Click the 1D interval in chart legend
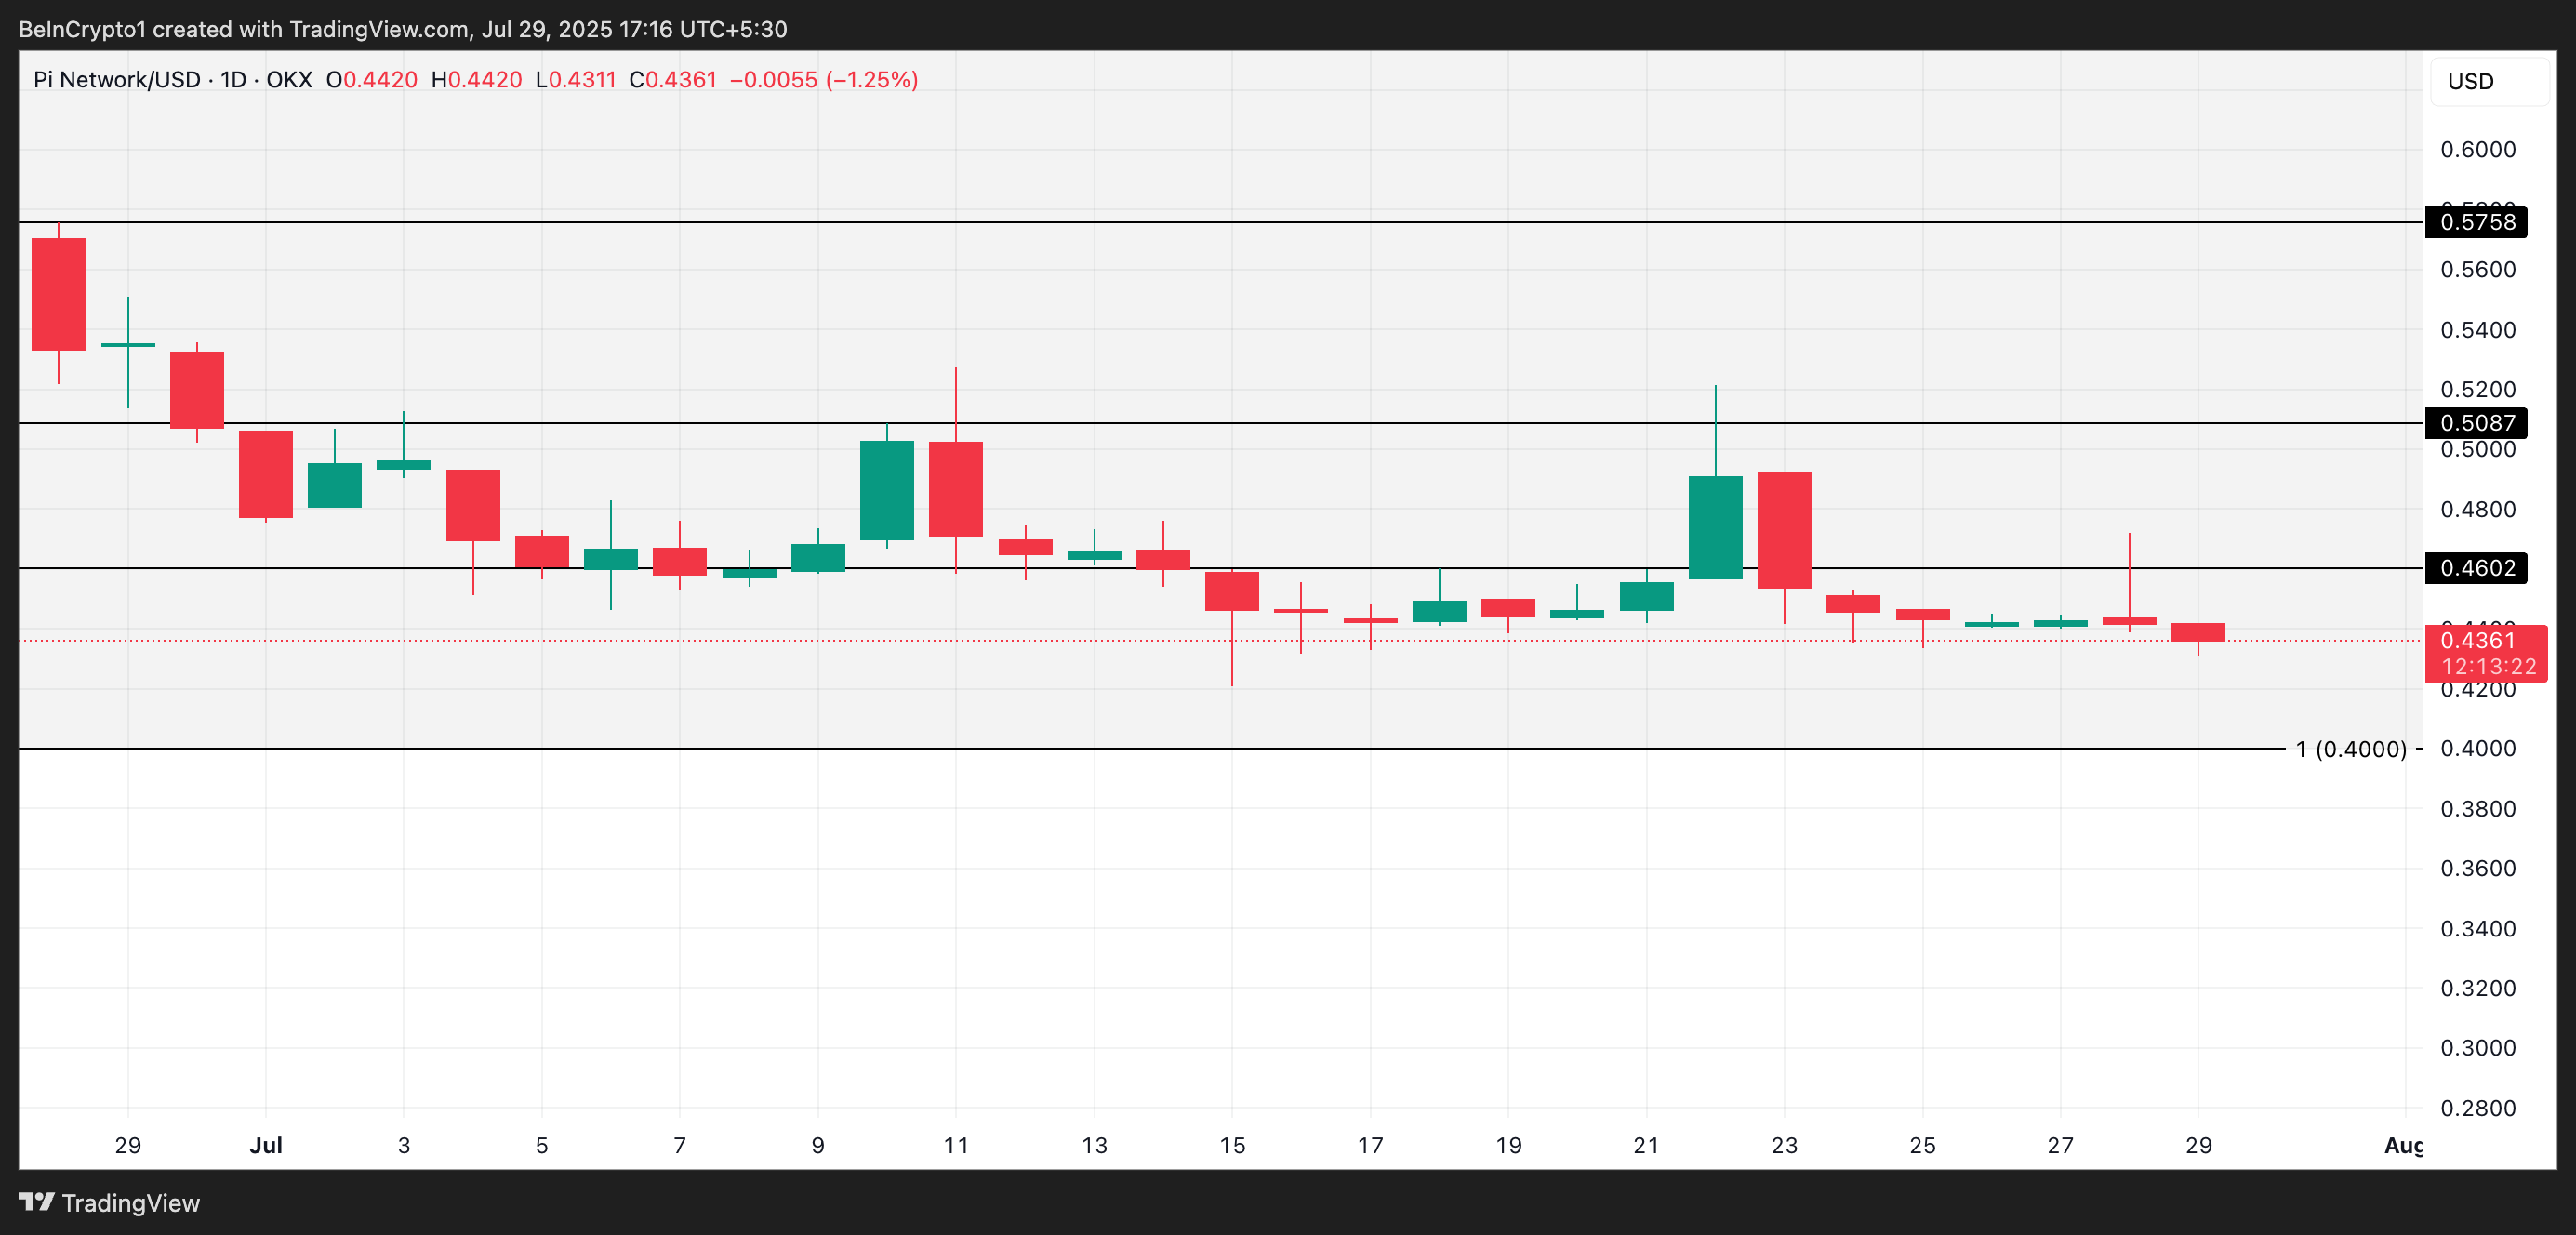 click(233, 80)
